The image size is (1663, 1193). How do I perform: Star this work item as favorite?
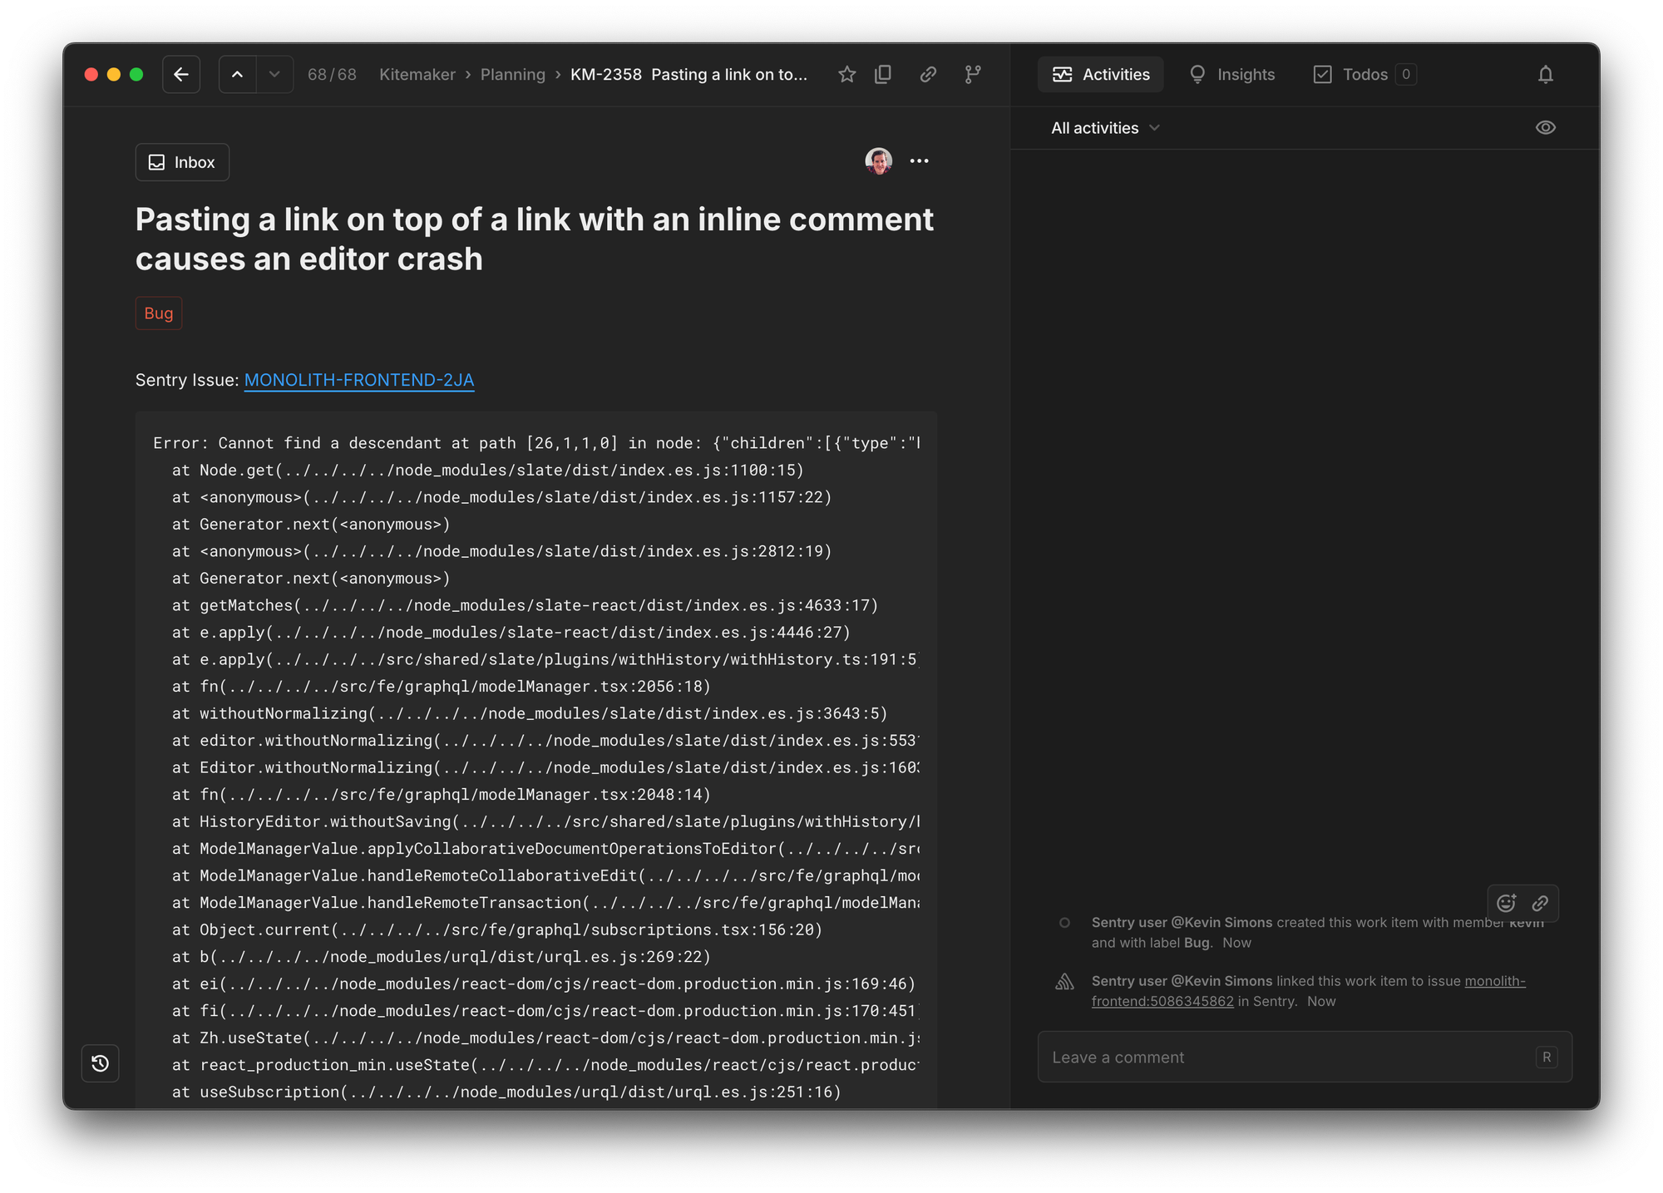(846, 75)
